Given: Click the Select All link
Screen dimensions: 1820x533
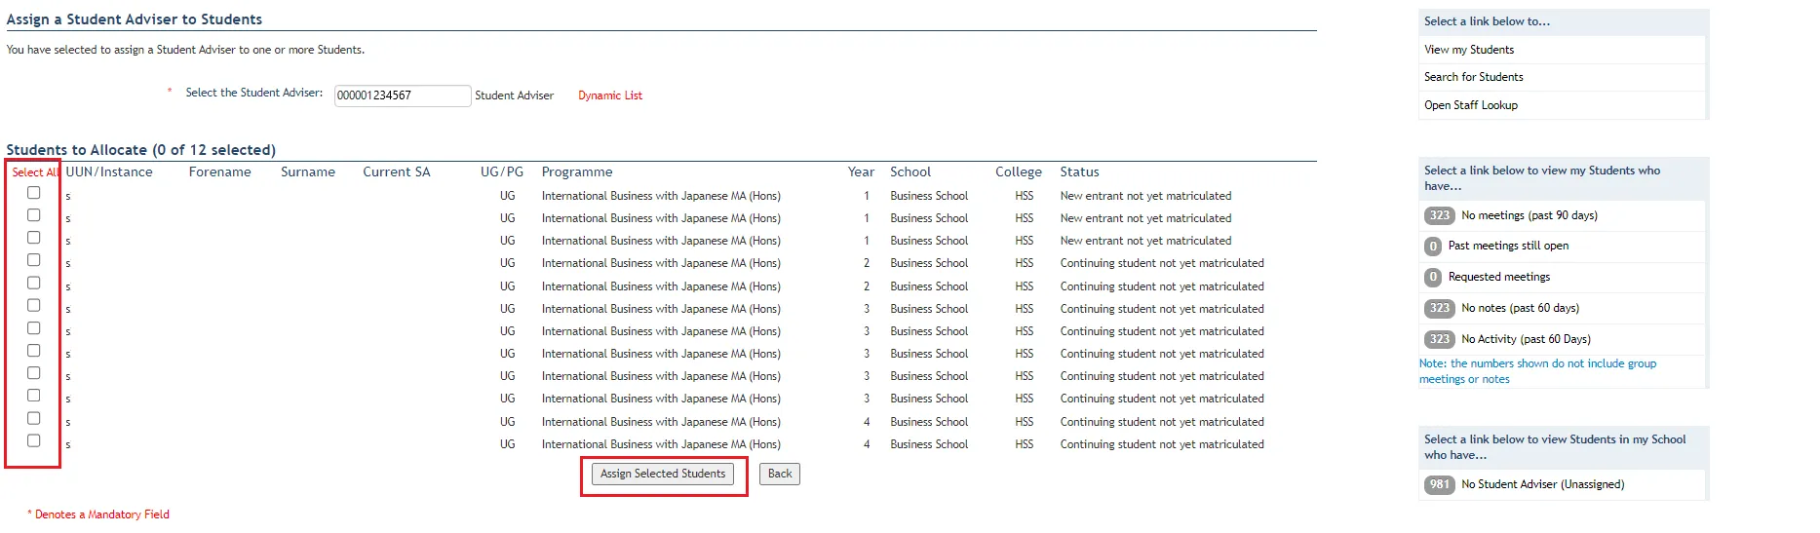Looking at the screenshot, I should 35,172.
